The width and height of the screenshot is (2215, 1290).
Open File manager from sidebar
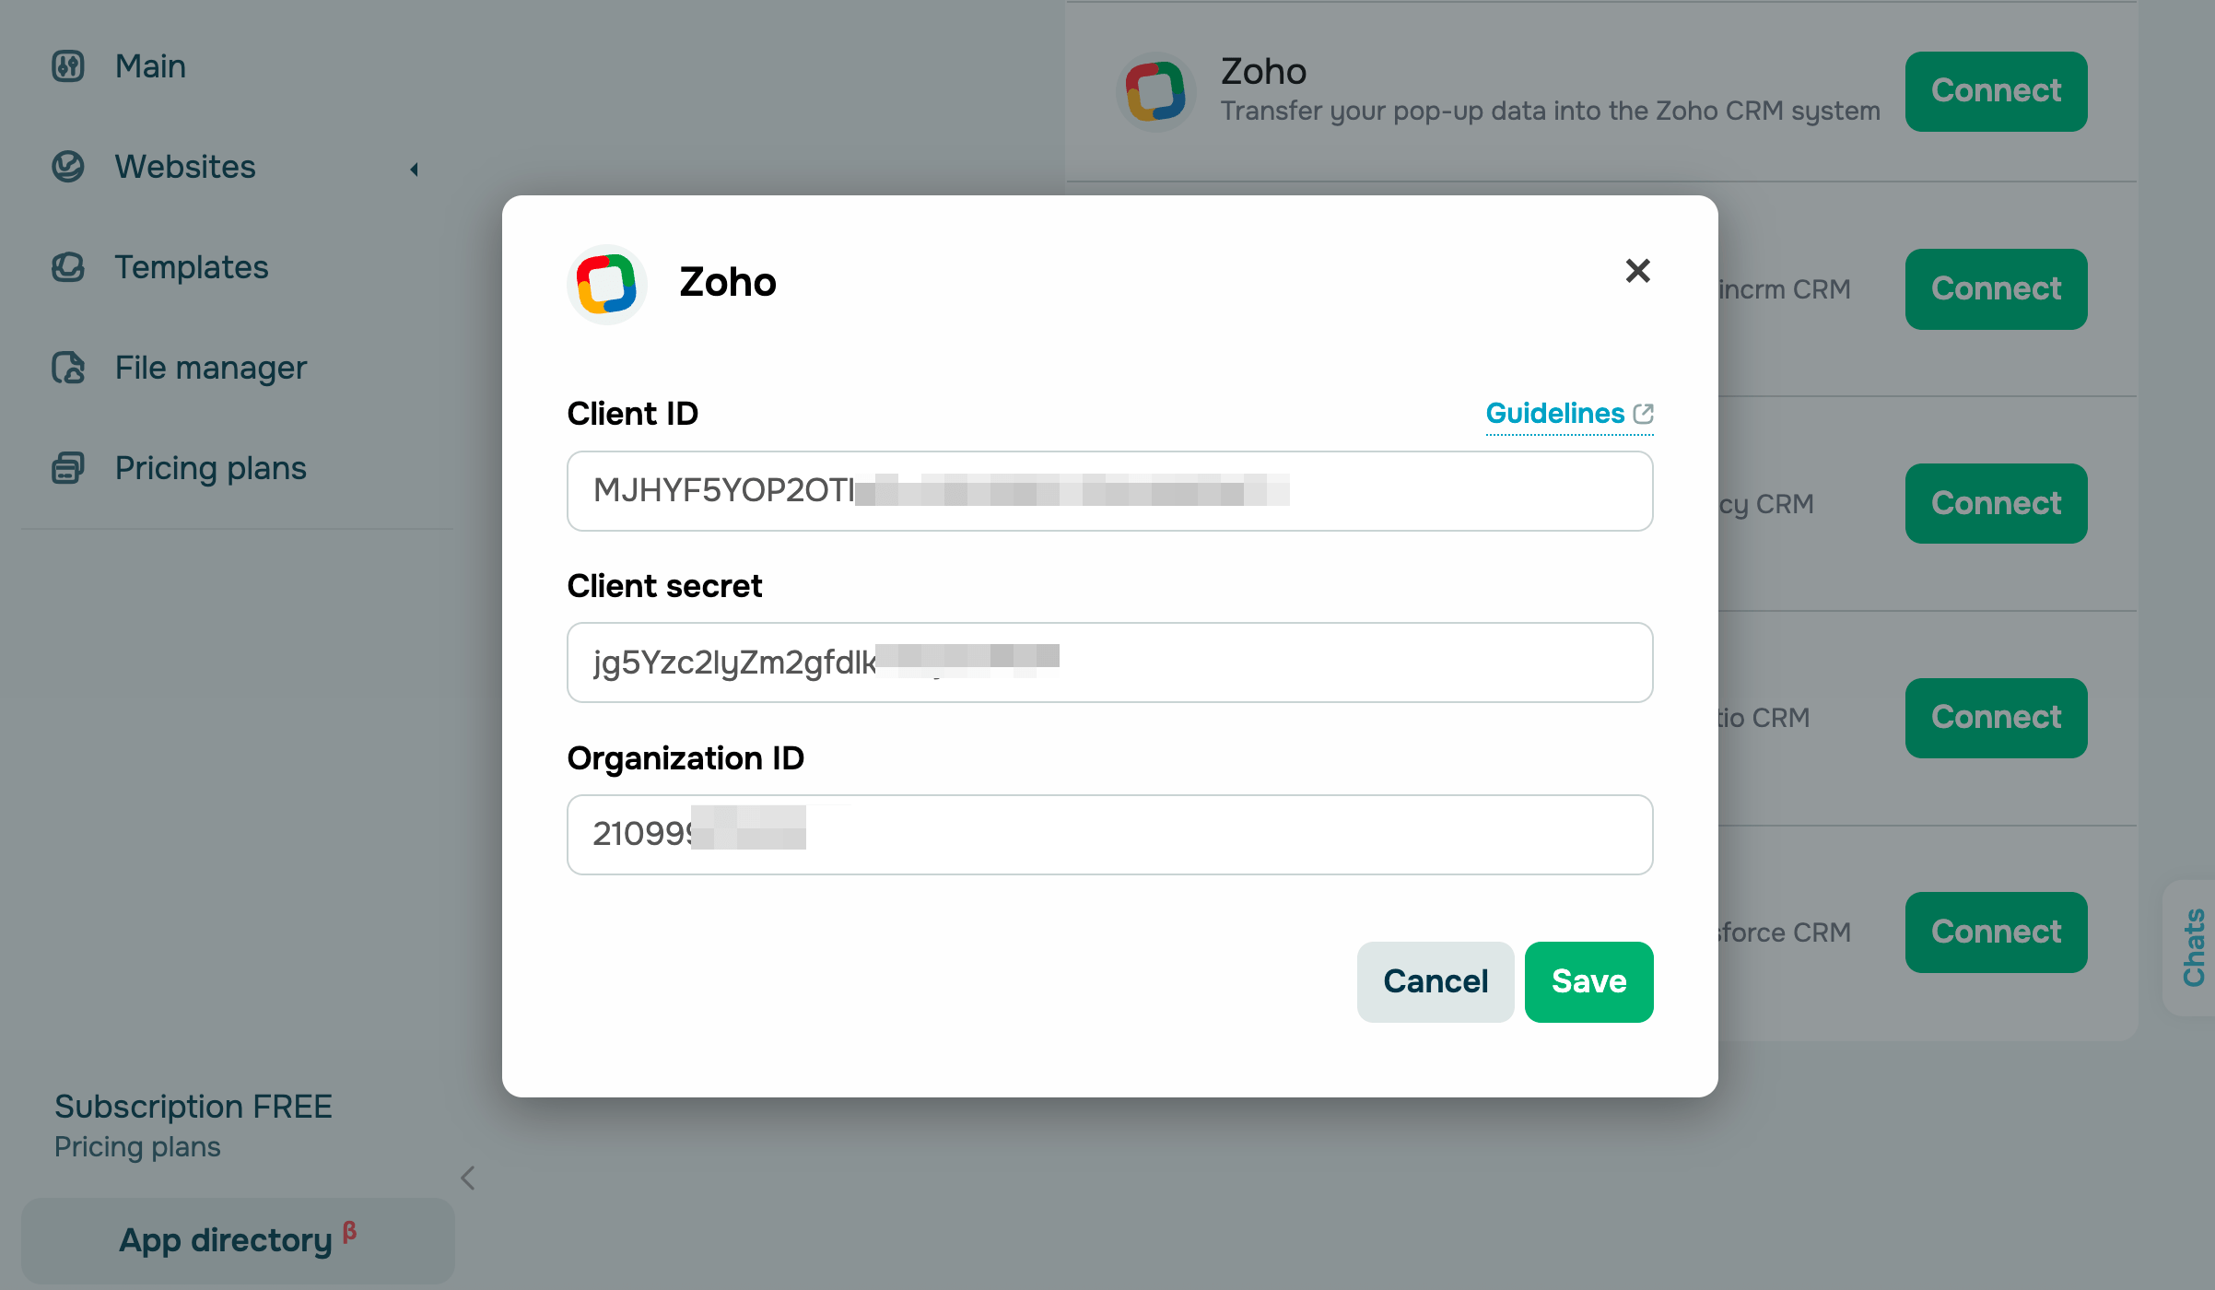tap(210, 368)
